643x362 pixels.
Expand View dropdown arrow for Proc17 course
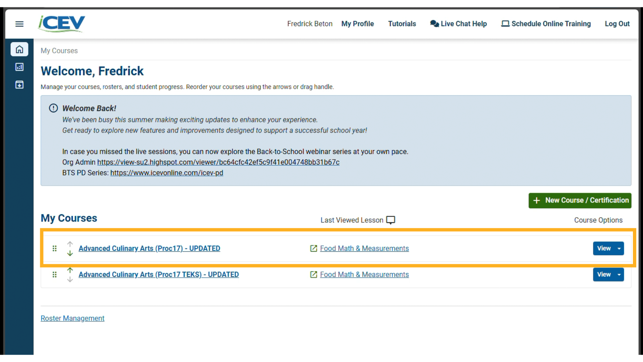[x=619, y=248]
